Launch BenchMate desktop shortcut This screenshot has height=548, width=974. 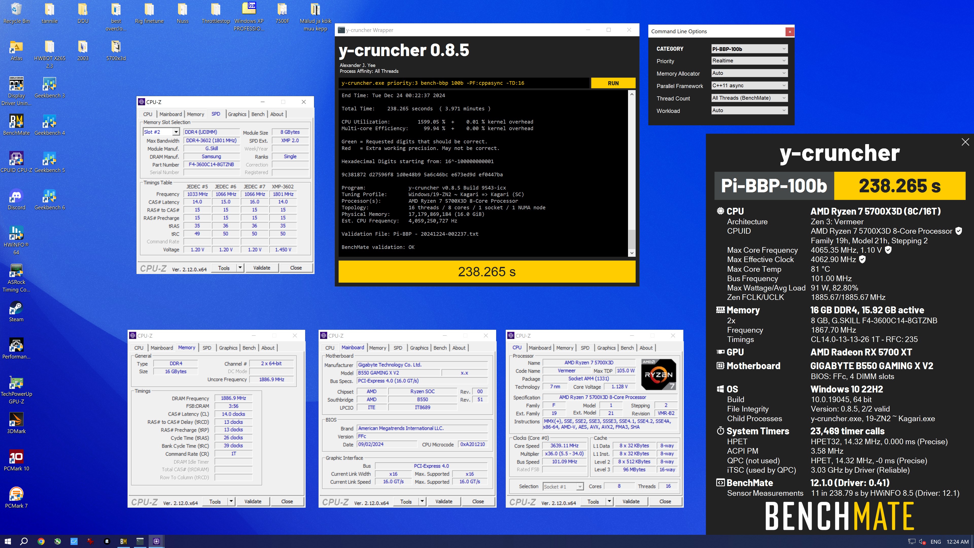pos(16,125)
